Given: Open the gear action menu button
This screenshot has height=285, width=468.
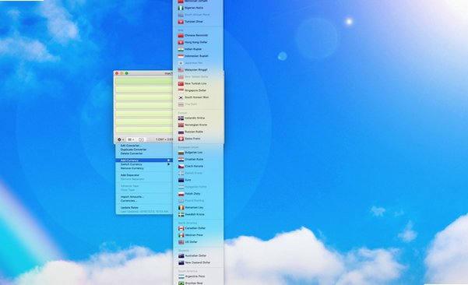Looking at the screenshot, I should point(120,139).
